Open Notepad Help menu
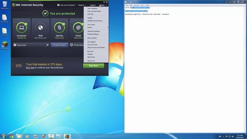Viewport: 247px width, 139px height. pyautogui.click(x=147, y=5)
